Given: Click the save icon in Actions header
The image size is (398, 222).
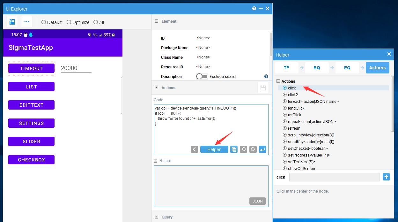Looking at the screenshot, I should coord(263,88).
